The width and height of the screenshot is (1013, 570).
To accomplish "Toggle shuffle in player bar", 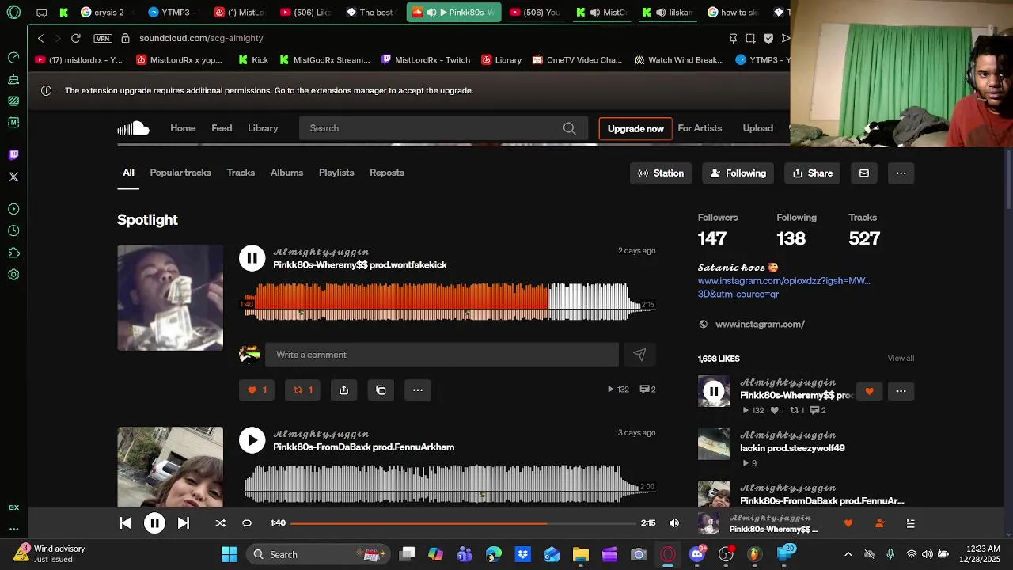I will 220,523.
